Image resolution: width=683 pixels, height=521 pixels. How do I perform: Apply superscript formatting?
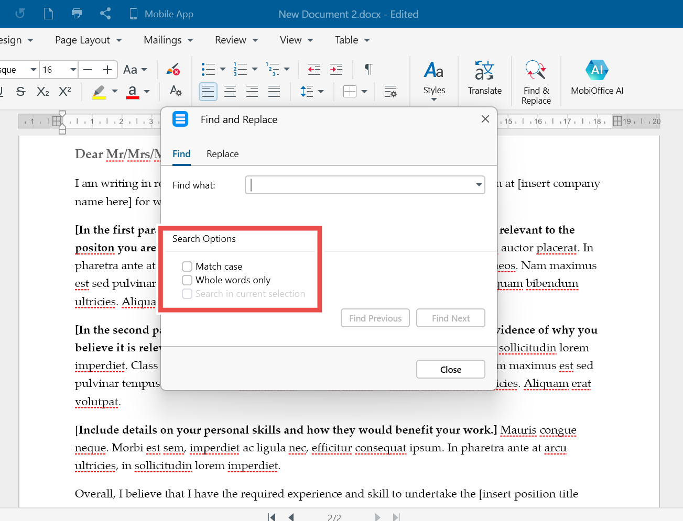point(65,92)
